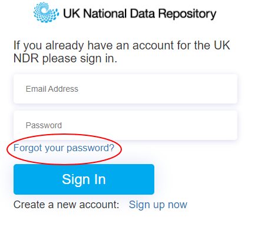Click the Create a new account label
The width and height of the screenshot is (268, 237).
67,205
